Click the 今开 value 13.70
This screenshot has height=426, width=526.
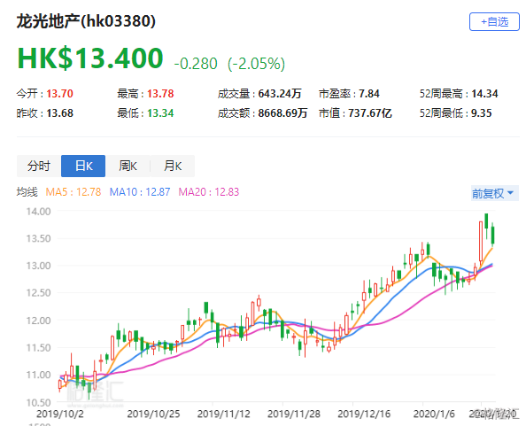point(59,94)
